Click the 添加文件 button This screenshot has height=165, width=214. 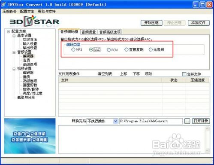coord(199,23)
